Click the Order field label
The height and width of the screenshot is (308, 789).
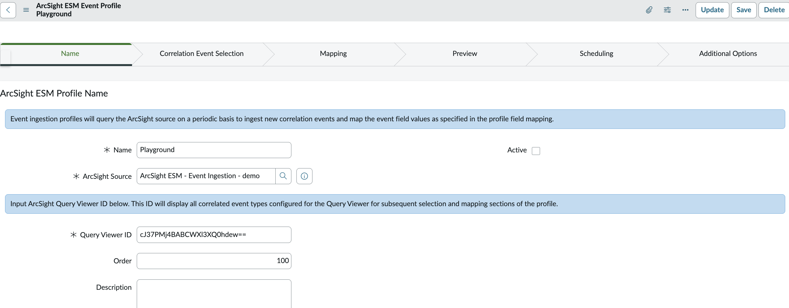[123, 261]
